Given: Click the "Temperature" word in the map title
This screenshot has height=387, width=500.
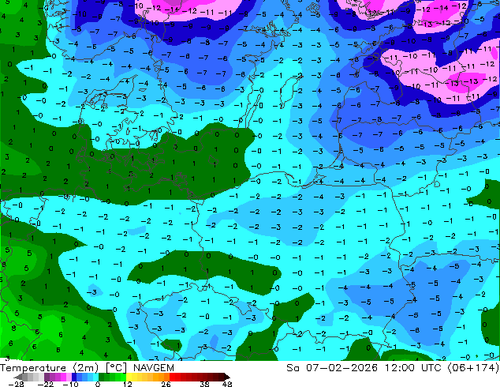Looking at the screenshot, I should tap(33, 368).
